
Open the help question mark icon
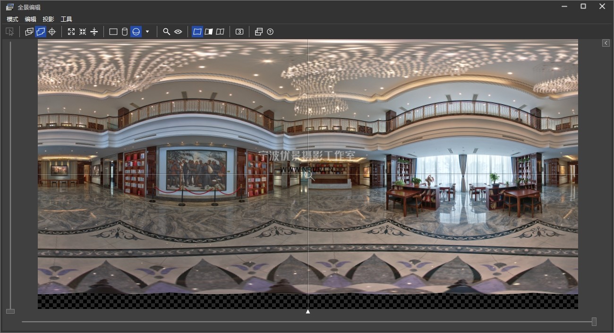click(x=270, y=32)
